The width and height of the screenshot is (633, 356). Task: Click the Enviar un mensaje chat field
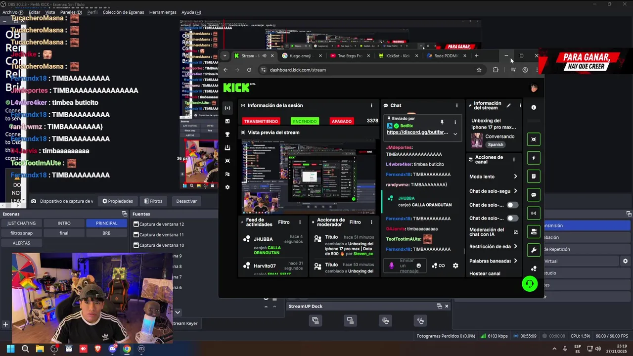pos(406,266)
